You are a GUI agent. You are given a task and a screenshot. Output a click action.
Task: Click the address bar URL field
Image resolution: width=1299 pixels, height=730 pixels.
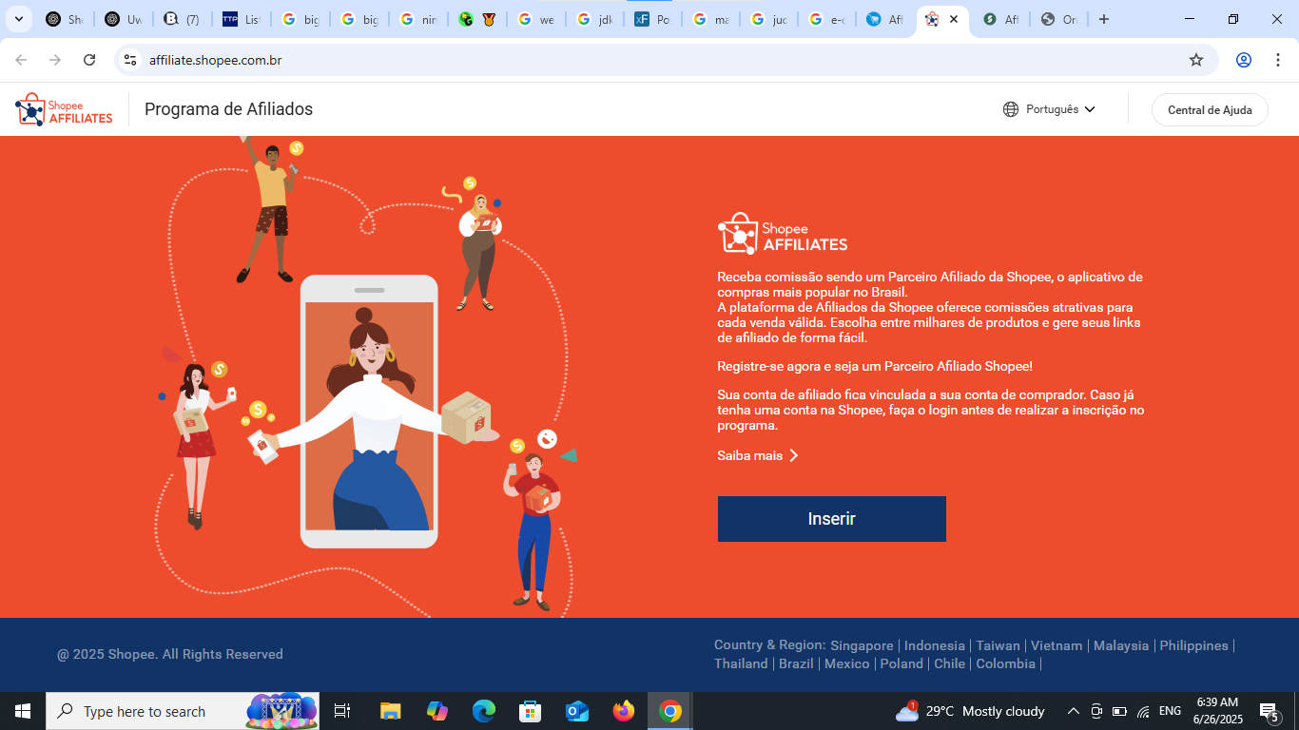tap(666, 60)
